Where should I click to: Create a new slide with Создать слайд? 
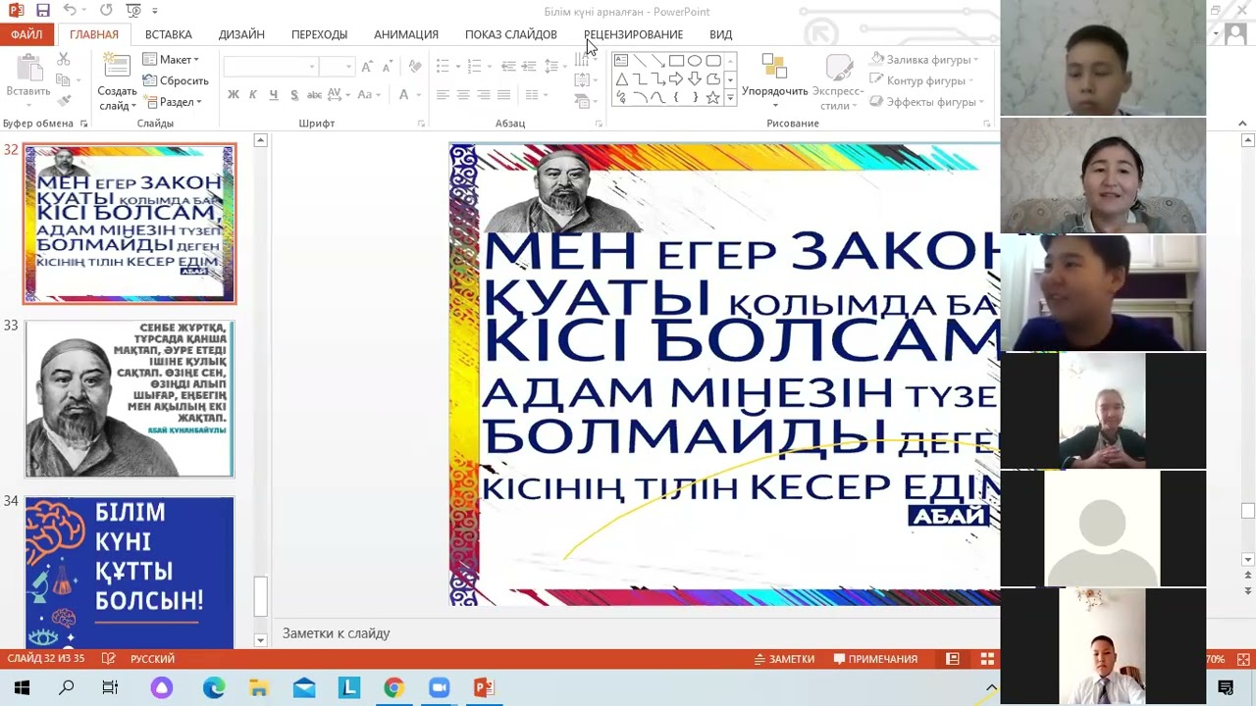117,81
